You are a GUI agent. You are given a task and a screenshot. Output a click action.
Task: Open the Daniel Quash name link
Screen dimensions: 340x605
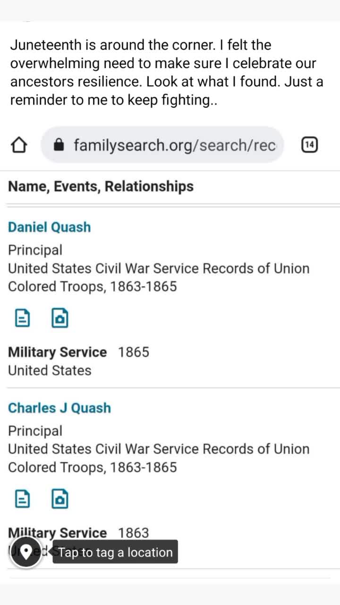49,227
